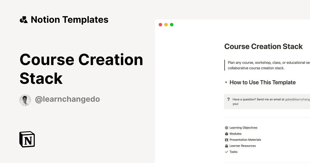Click the black Notion N logo
Screen dimensions: 310x163
[27, 139]
